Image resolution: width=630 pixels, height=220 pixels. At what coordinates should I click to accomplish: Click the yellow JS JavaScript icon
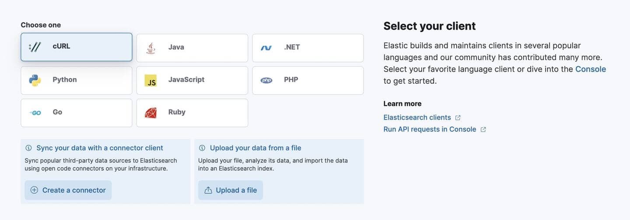pyautogui.click(x=150, y=80)
